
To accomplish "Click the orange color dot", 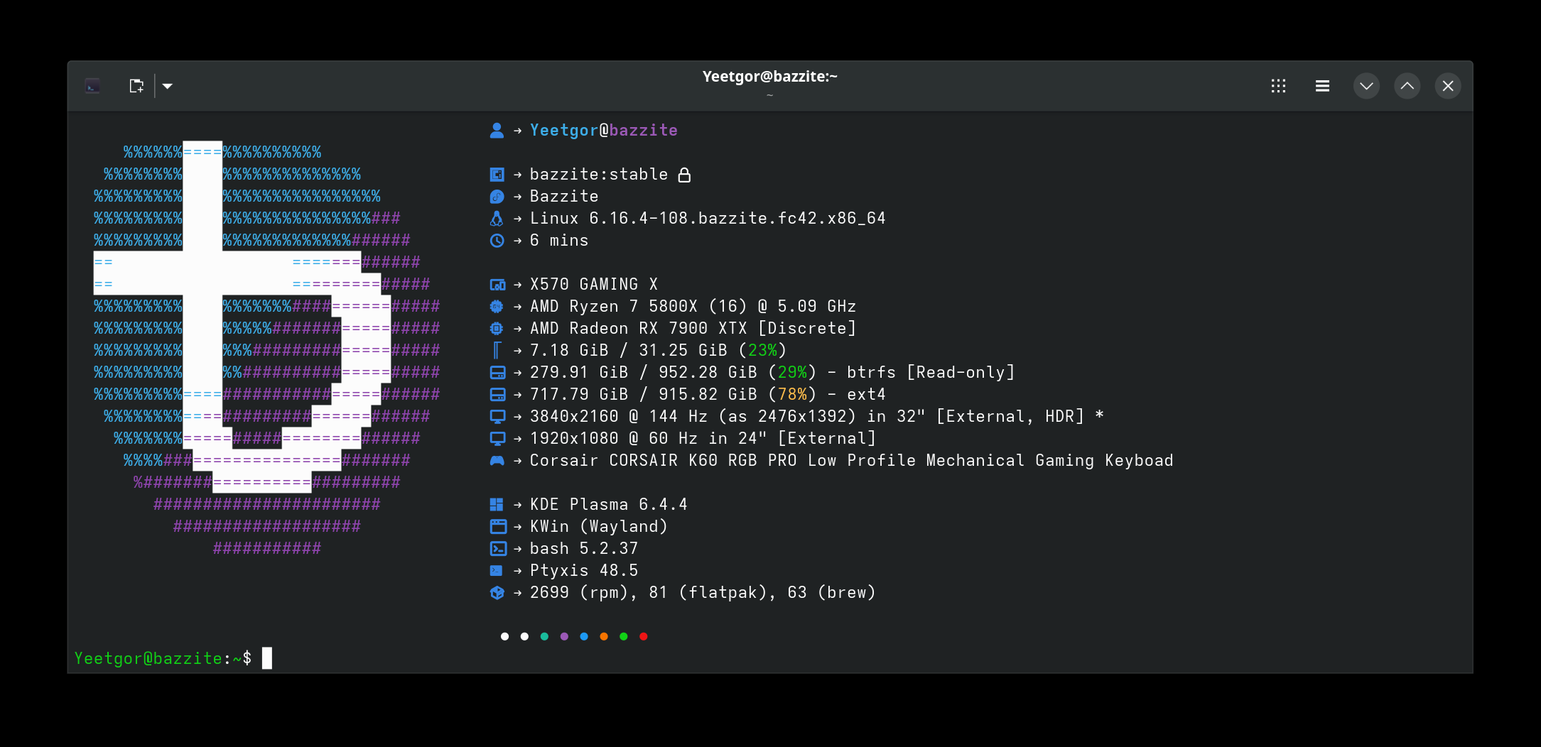I will pyautogui.click(x=603, y=636).
